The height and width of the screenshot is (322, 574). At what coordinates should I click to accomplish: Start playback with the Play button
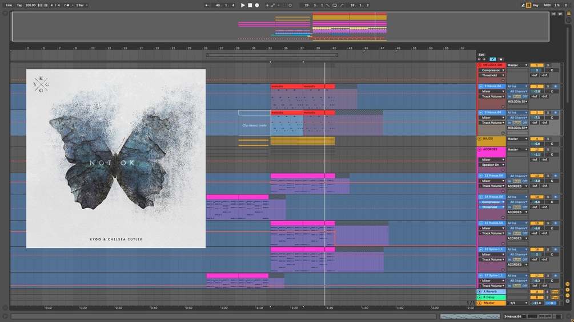point(243,5)
